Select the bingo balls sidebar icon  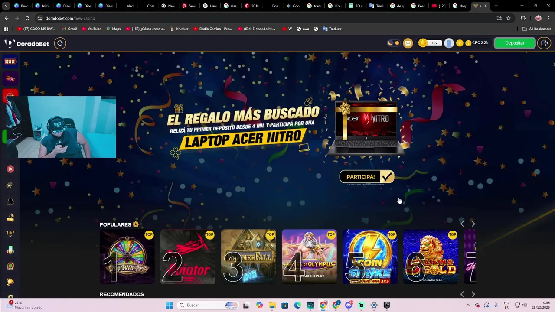coord(10,250)
